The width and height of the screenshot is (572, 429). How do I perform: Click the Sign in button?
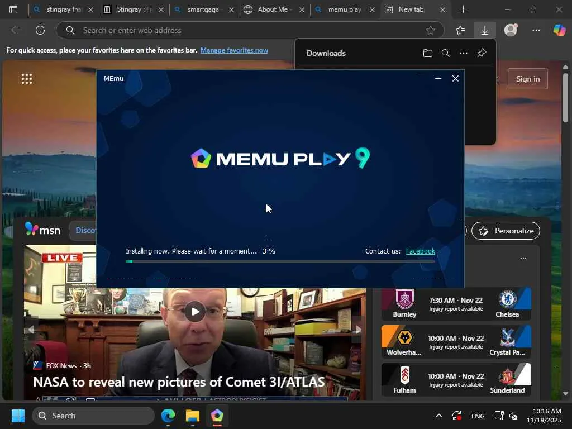(527, 79)
